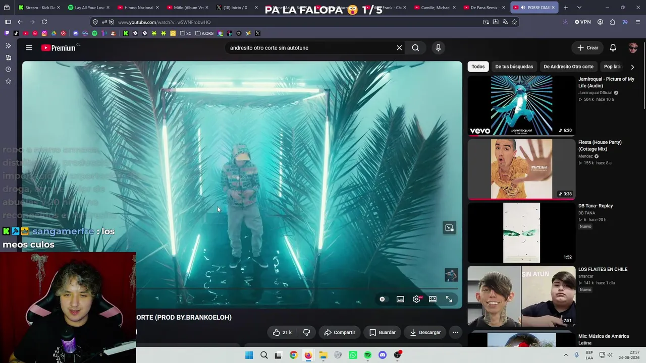Bookmark this page with the star
The height and width of the screenshot is (363, 646).
pyautogui.click(x=514, y=22)
